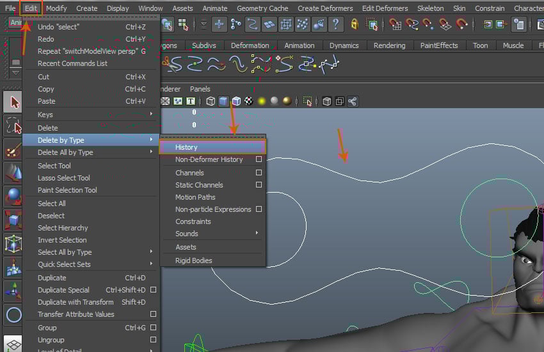The width and height of the screenshot is (544, 352).
Task: Open Non-Deformer History option box
Action: pyautogui.click(x=259, y=159)
